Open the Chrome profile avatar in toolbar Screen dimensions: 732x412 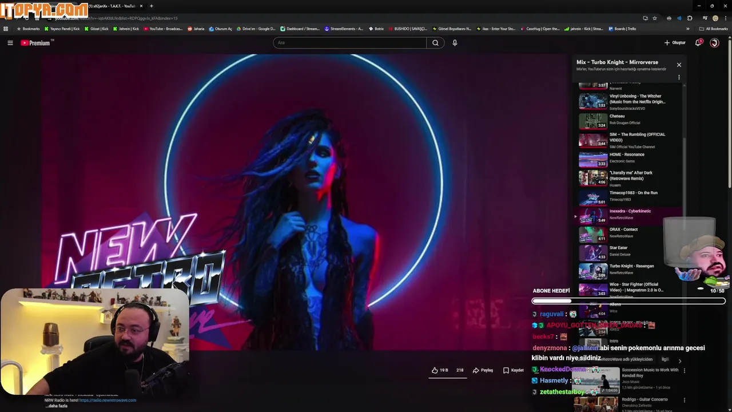[x=715, y=18]
